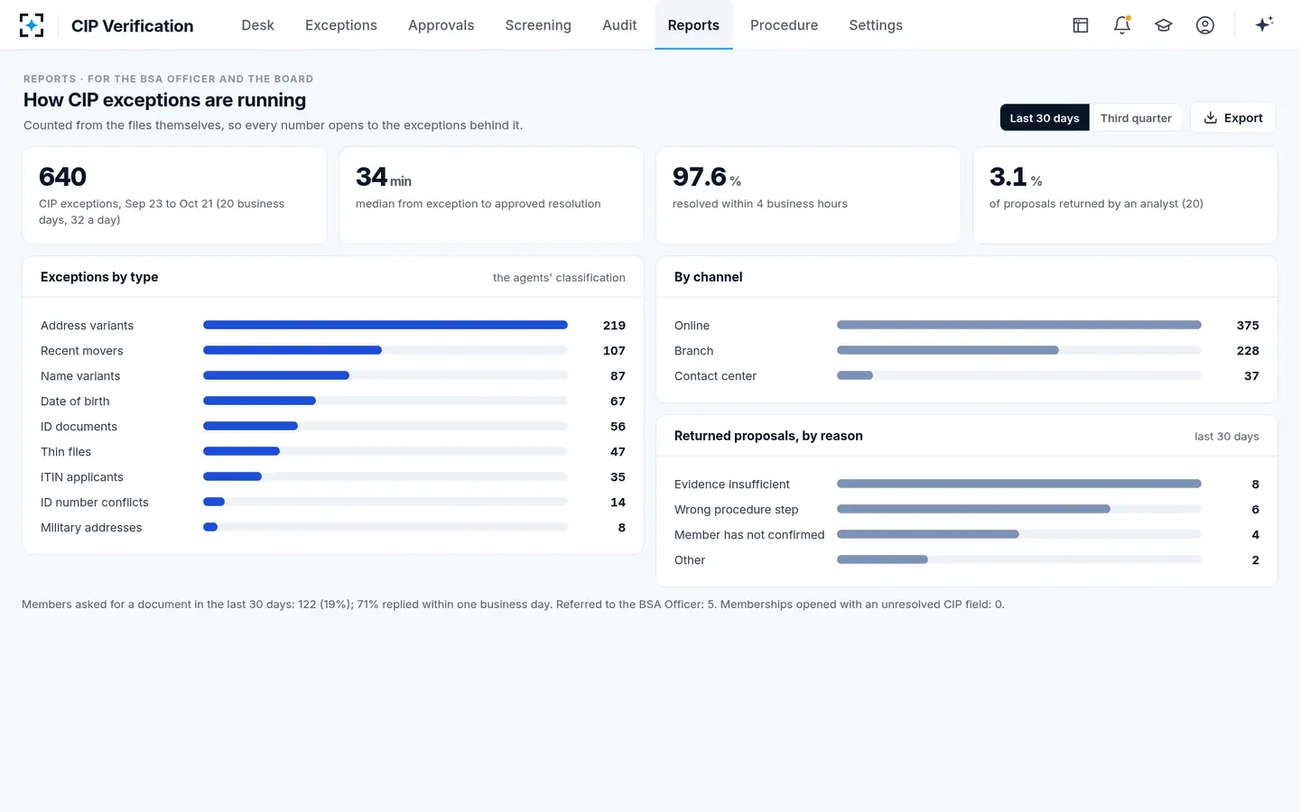Open the user account profile icon

(x=1205, y=25)
